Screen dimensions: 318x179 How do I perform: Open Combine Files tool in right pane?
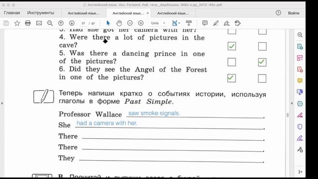pyautogui.click(x=300, y=92)
